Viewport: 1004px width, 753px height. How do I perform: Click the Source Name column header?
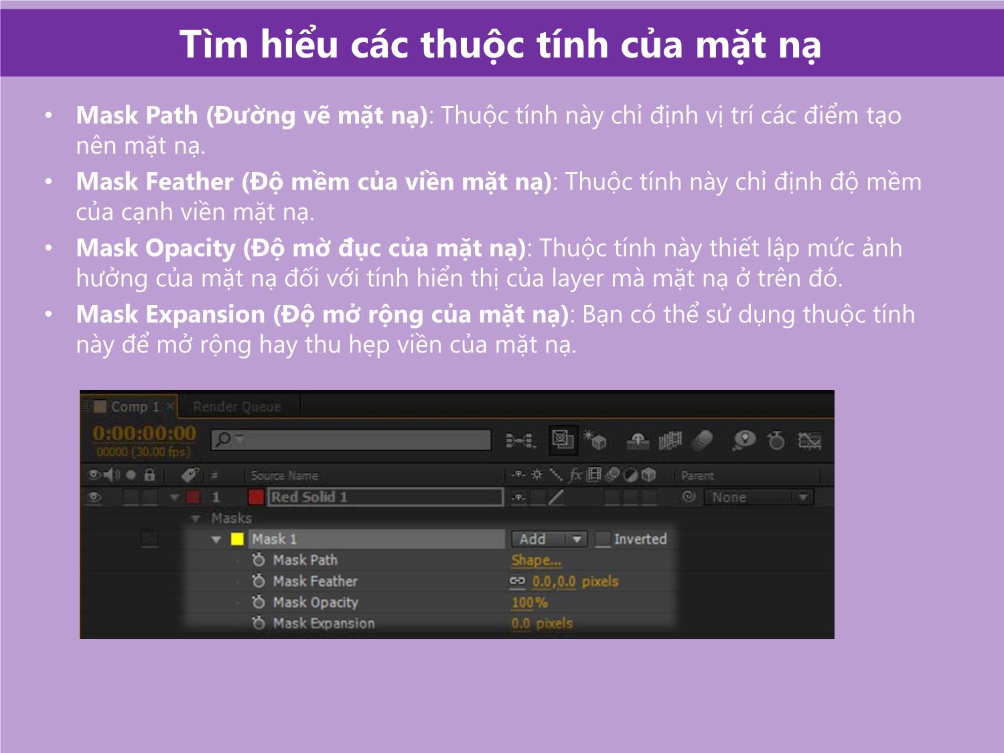coord(284,476)
